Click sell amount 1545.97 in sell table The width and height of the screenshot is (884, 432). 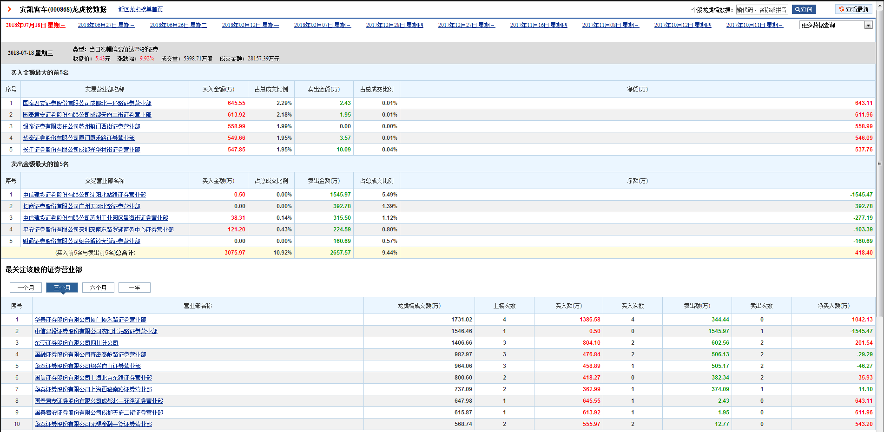(x=340, y=195)
